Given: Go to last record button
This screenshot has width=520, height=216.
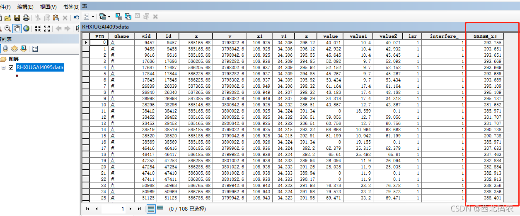Looking at the screenshot, I should click(x=140, y=209).
